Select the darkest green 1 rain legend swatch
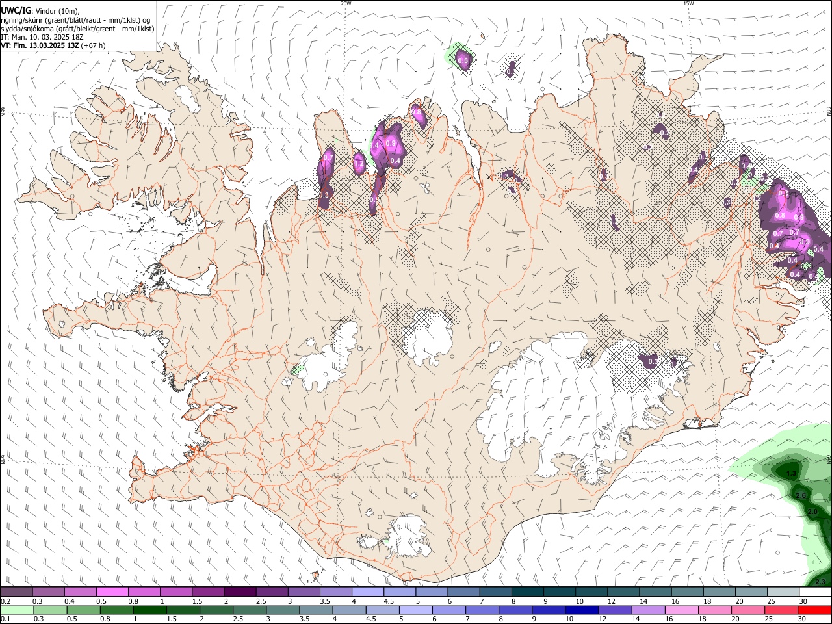Viewport: 832px width, 624px height. 150,610
